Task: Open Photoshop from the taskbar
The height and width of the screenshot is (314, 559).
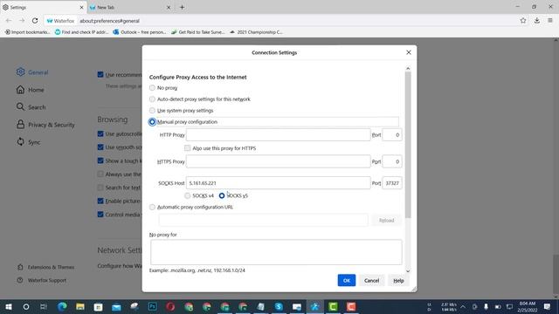Action: pos(153,306)
